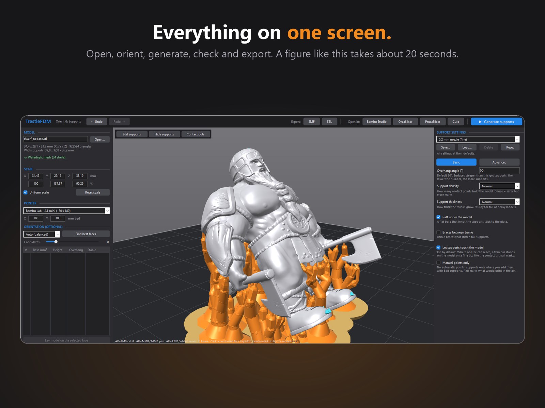Open the 0.2 mm nozzle preset dropdown
The width and height of the screenshot is (545, 408).
tap(478, 139)
